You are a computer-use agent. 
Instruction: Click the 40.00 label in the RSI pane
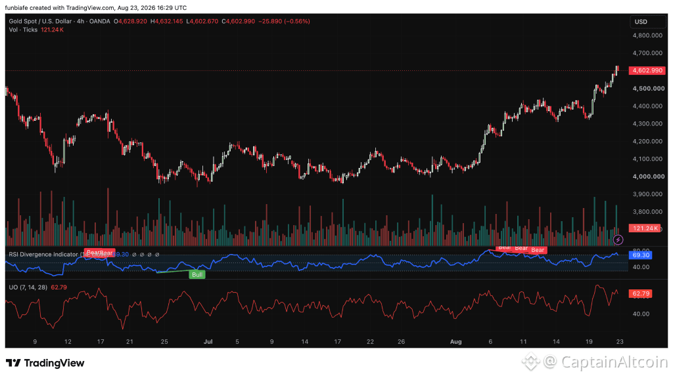pyautogui.click(x=641, y=267)
